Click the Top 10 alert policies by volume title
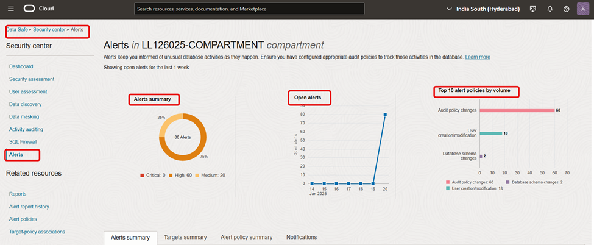This screenshot has width=594, height=245. (x=475, y=91)
